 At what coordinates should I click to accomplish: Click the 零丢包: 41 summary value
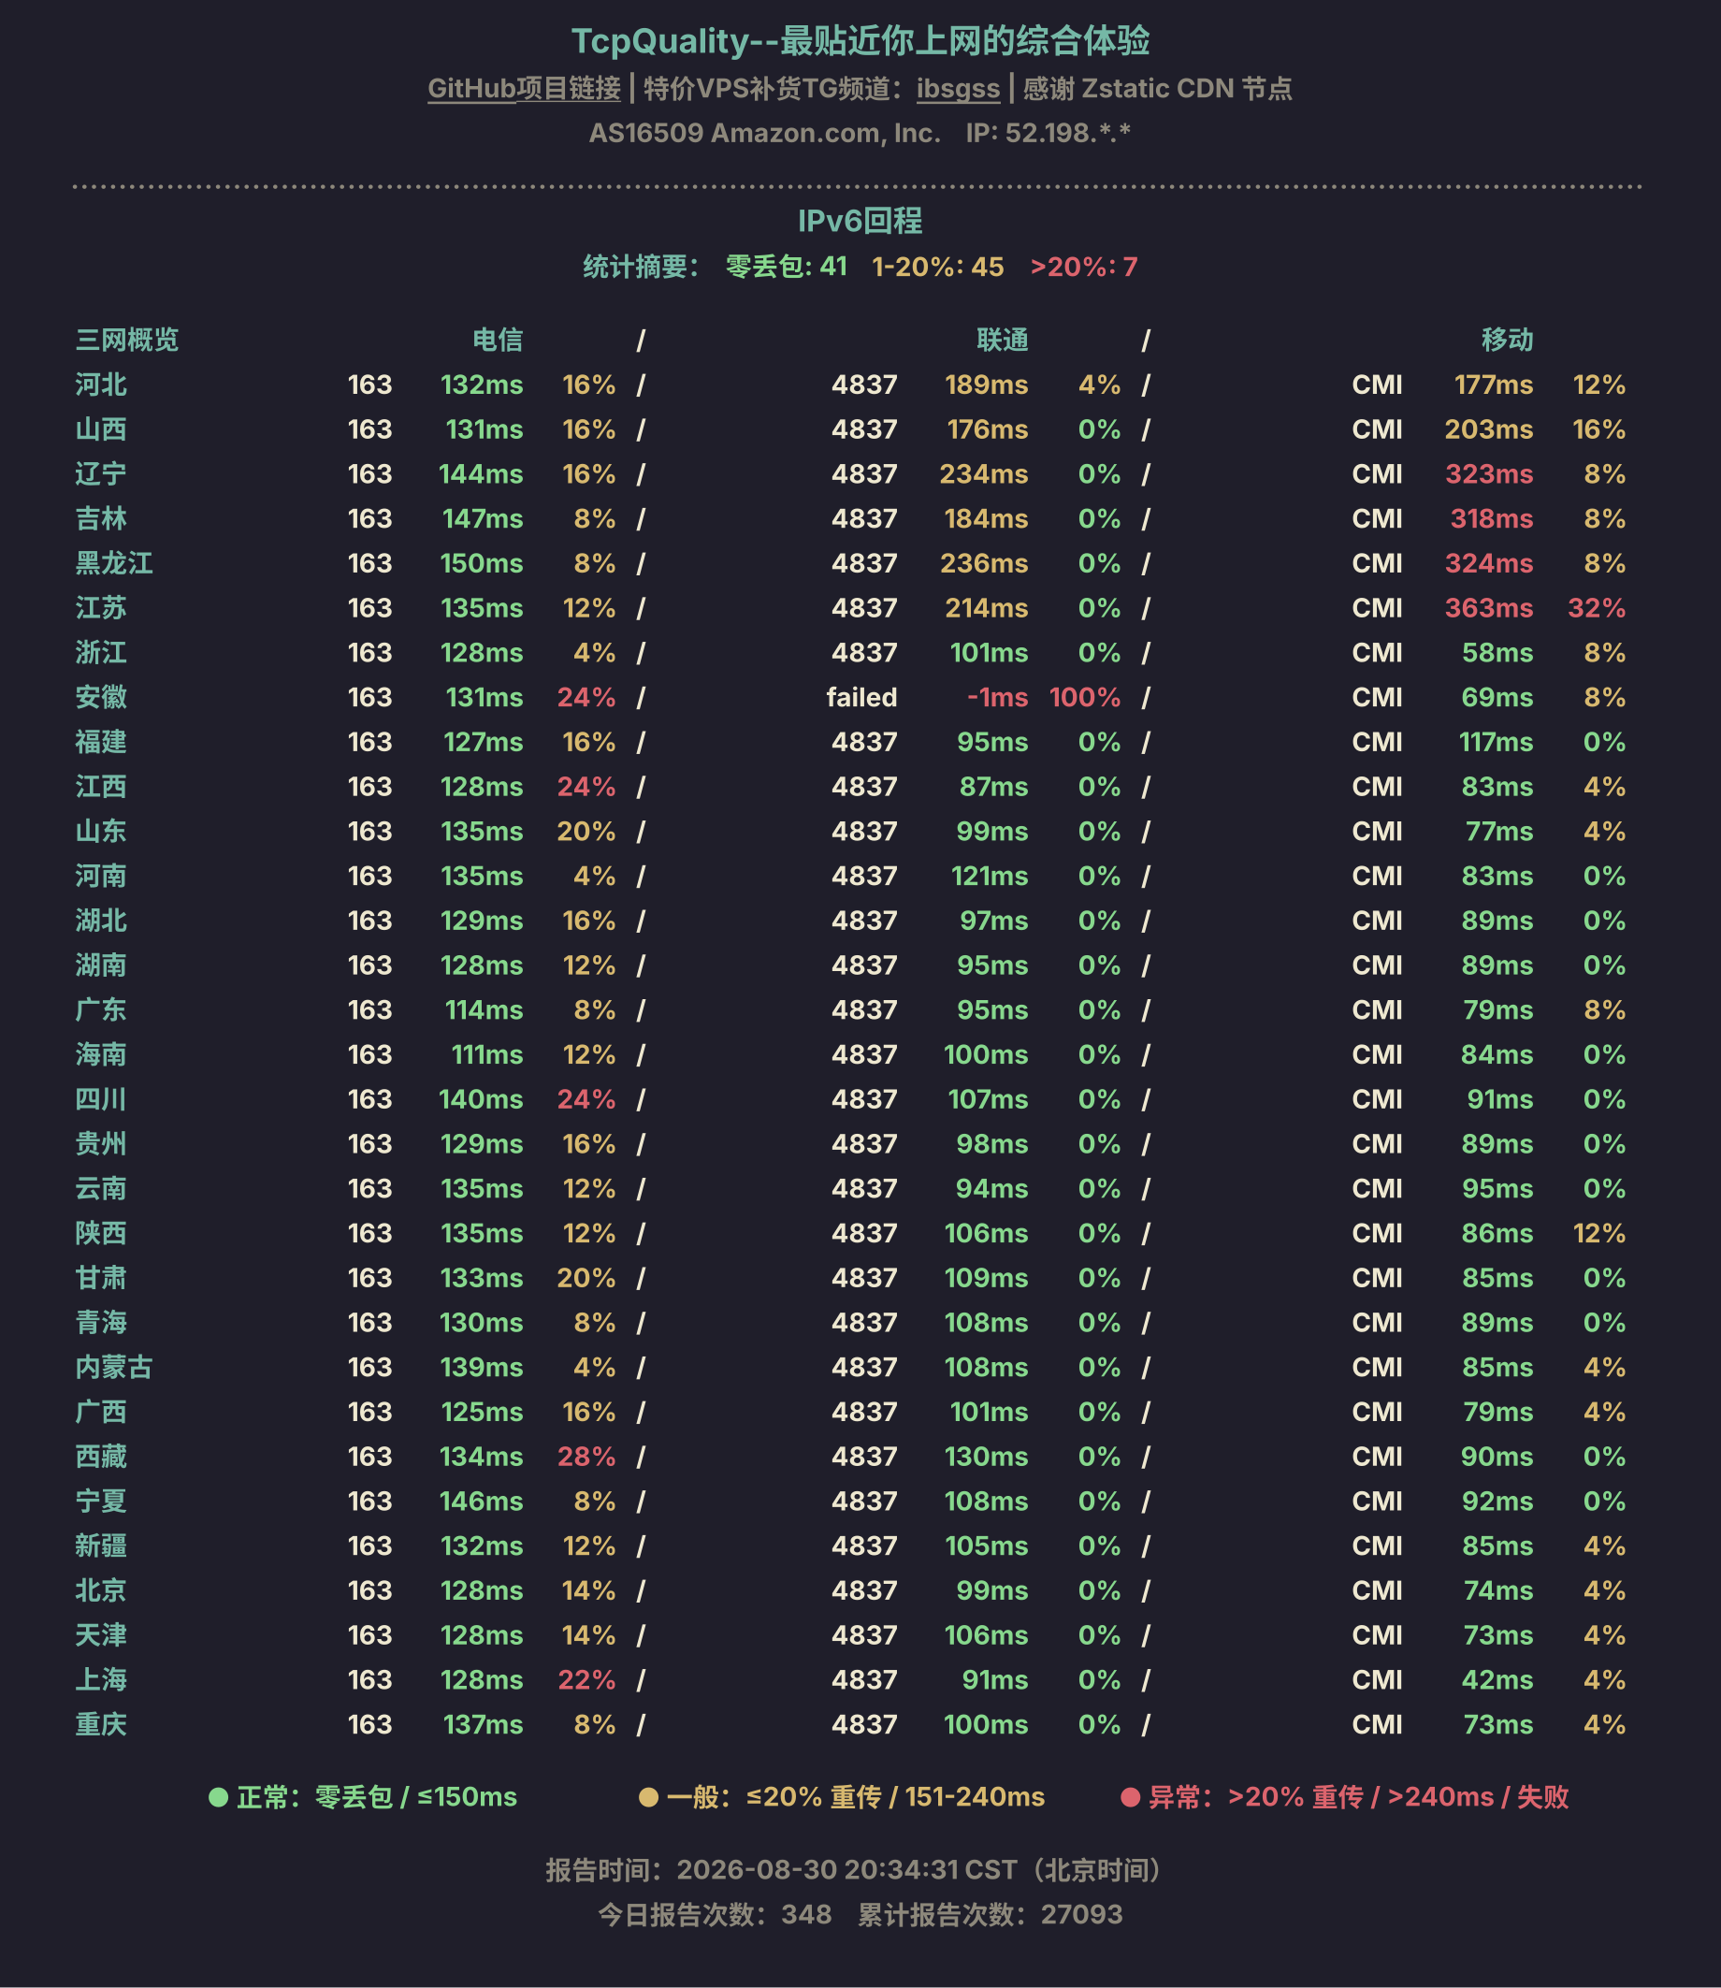tap(786, 266)
